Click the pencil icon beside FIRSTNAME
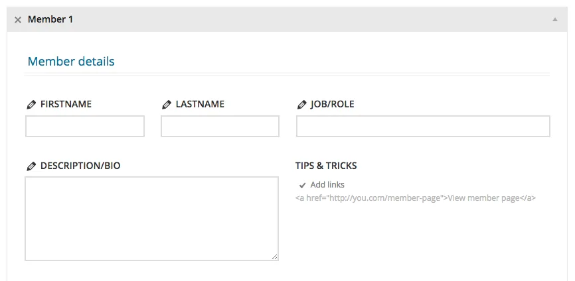The width and height of the screenshot is (575, 281). coord(31,105)
